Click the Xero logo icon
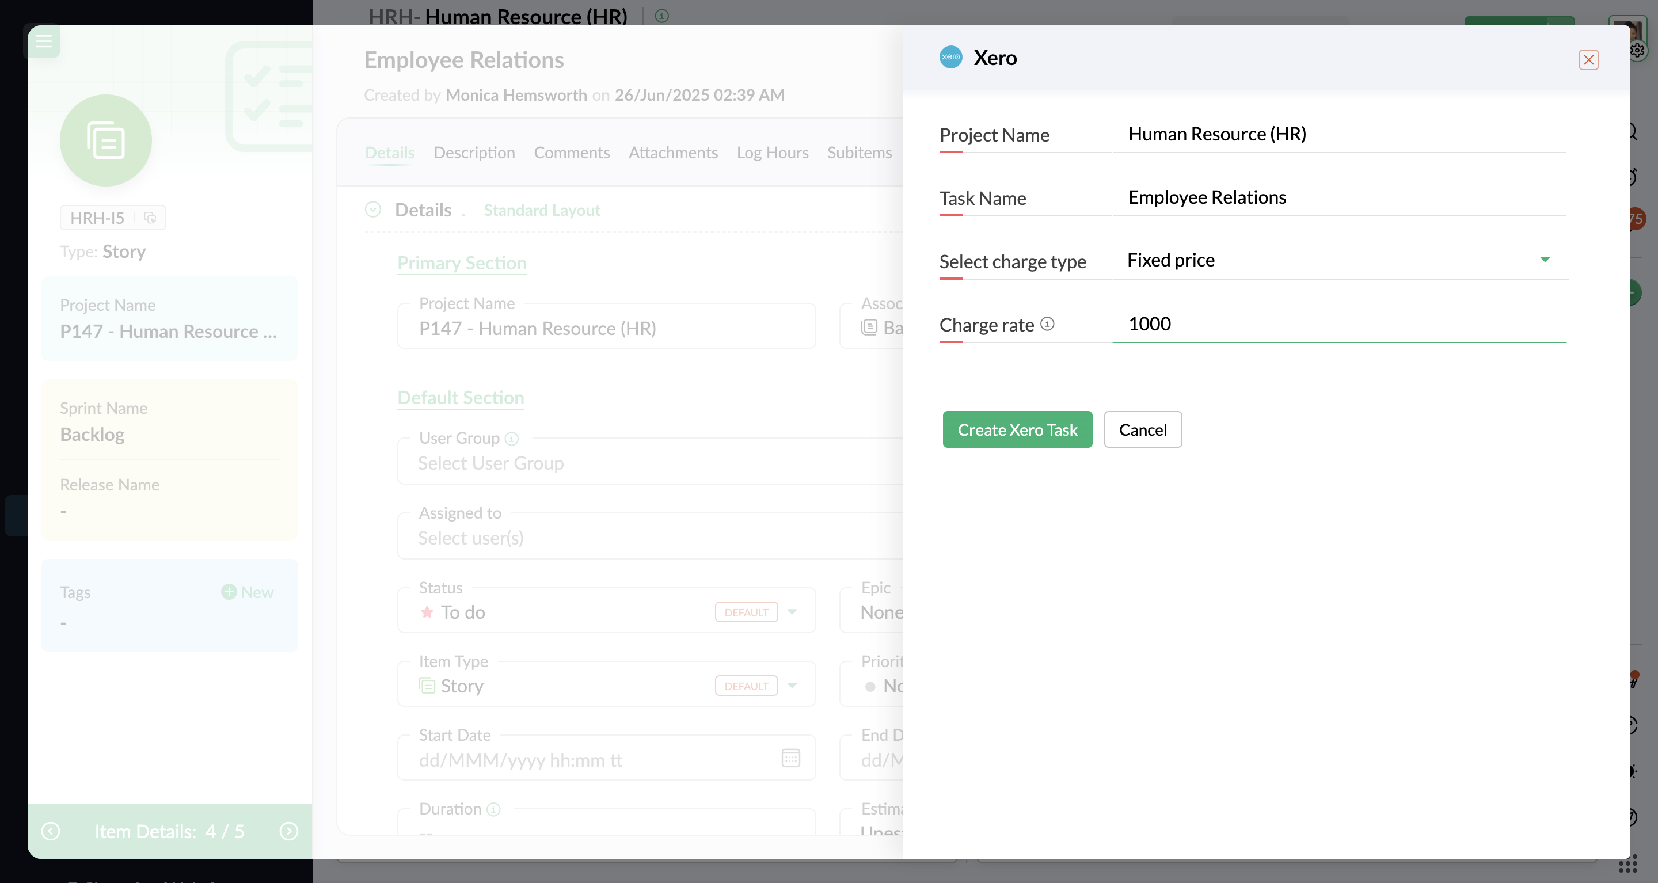1658x883 pixels. click(950, 58)
